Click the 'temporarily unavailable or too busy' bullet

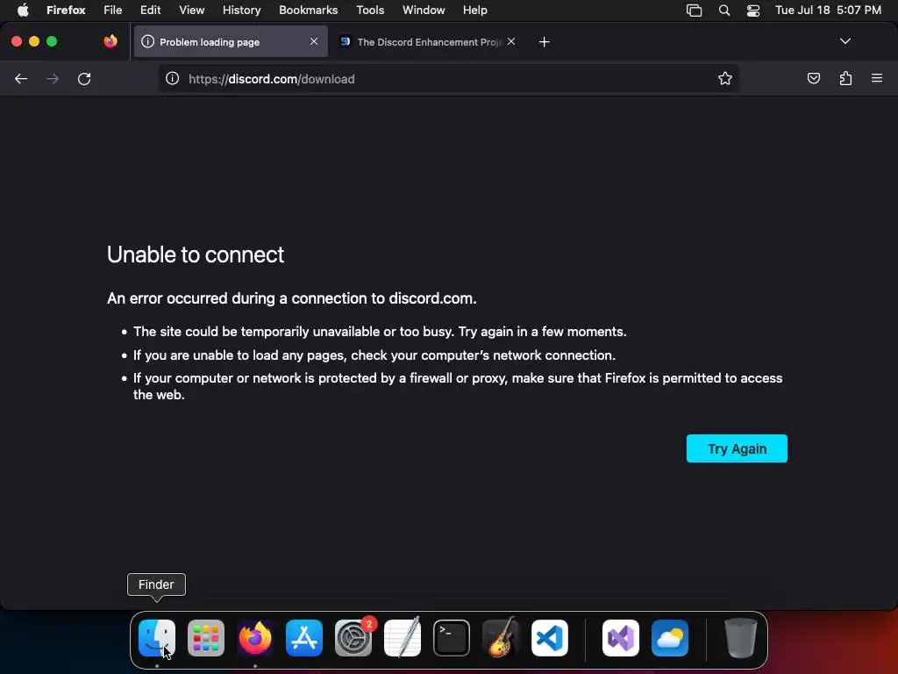point(380,331)
